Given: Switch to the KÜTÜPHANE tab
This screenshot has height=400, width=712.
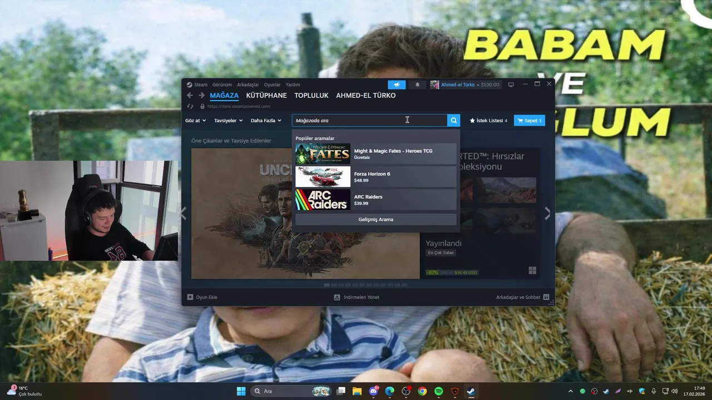Looking at the screenshot, I should point(266,96).
